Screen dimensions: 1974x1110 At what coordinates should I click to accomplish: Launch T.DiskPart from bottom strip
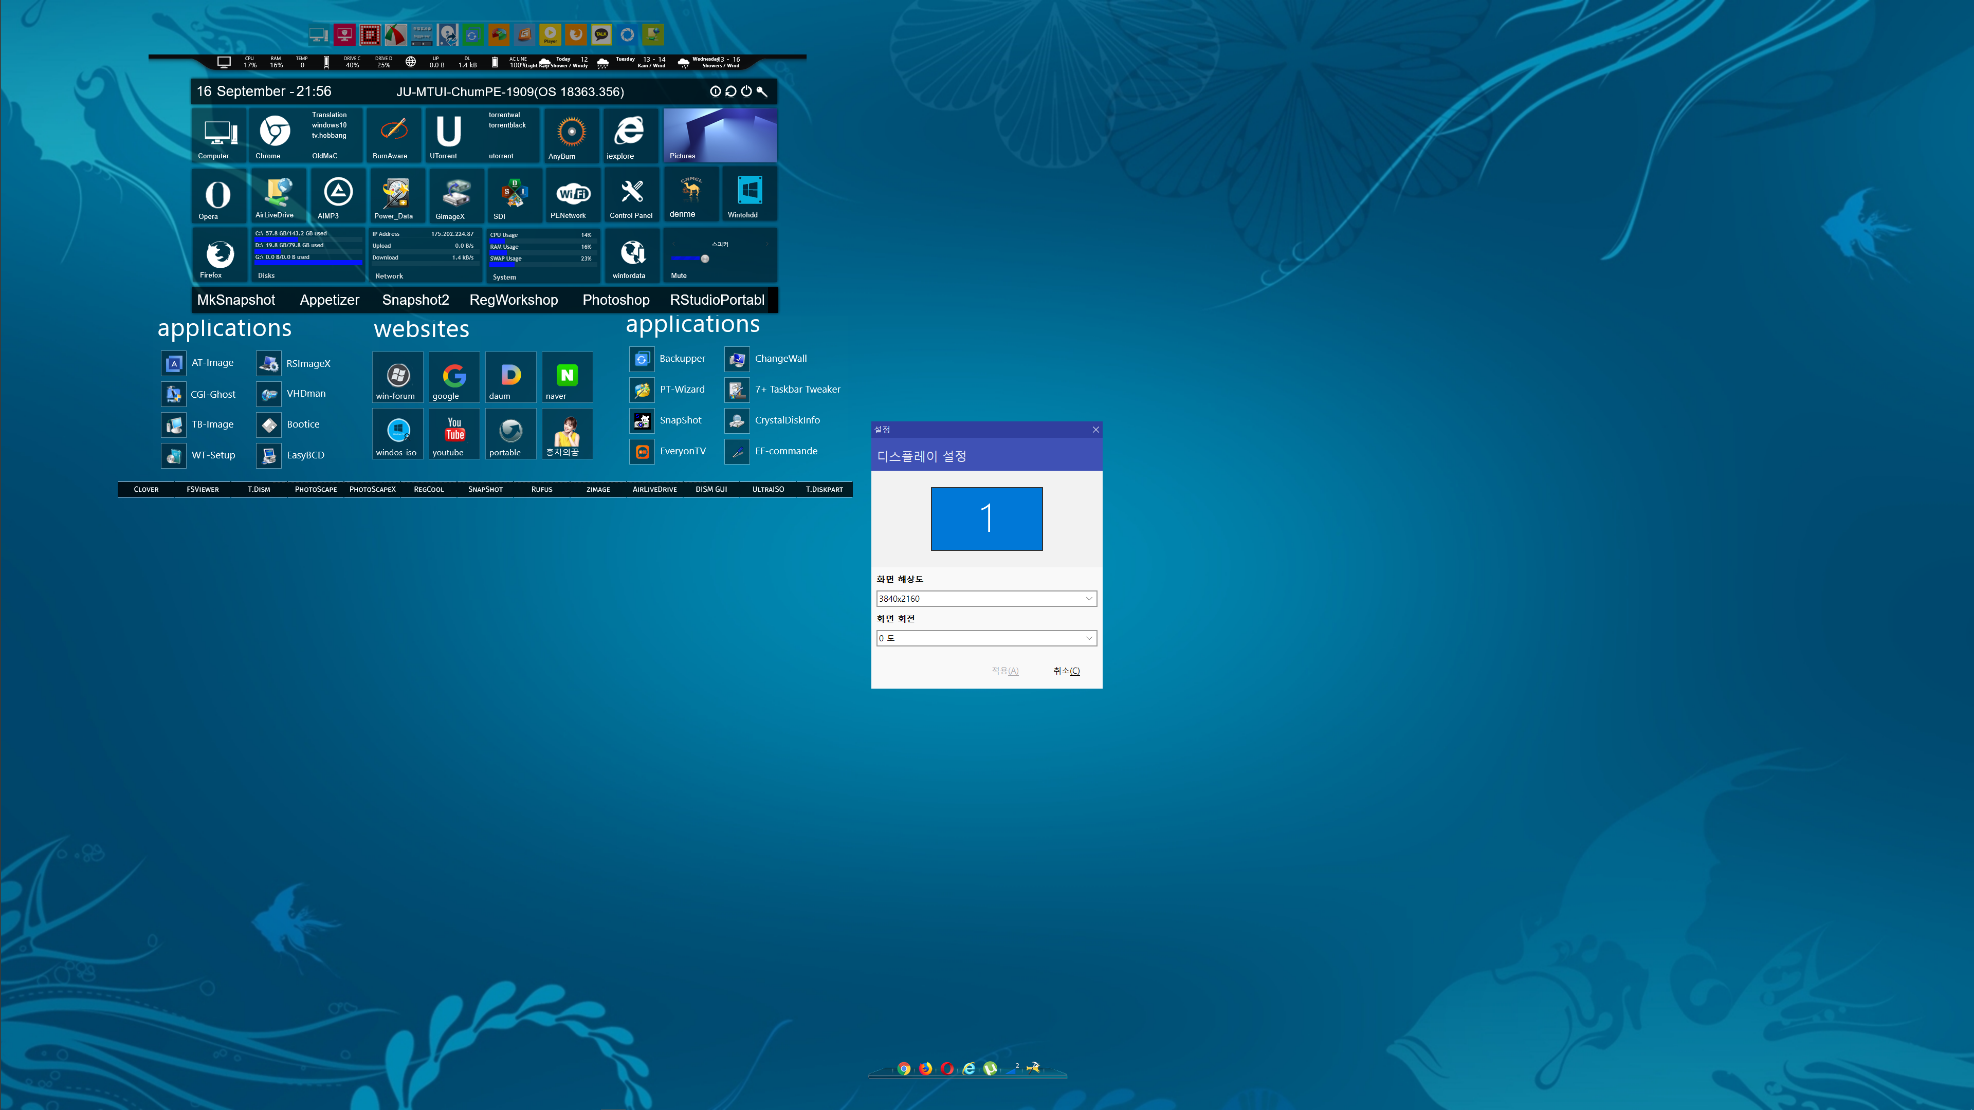pyautogui.click(x=825, y=490)
